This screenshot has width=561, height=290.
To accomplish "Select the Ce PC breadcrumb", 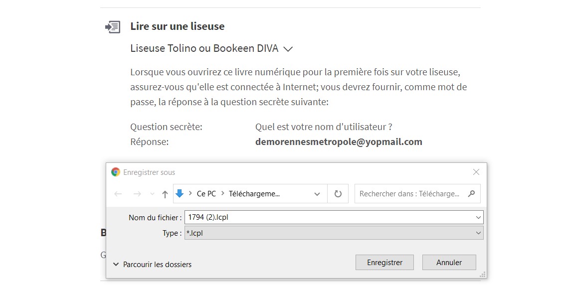I will [206, 194].
